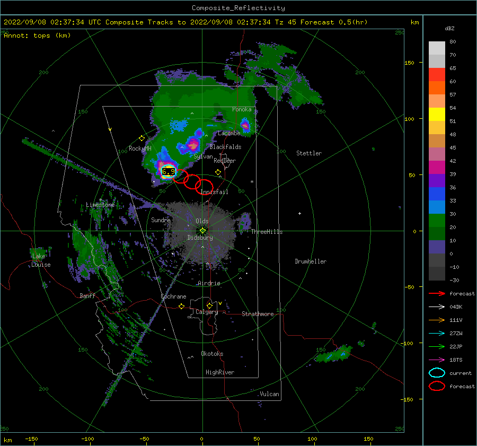Click the 'Lake Louise' label
The width and height of the screenshot is (477, 446).
(41, 260)
